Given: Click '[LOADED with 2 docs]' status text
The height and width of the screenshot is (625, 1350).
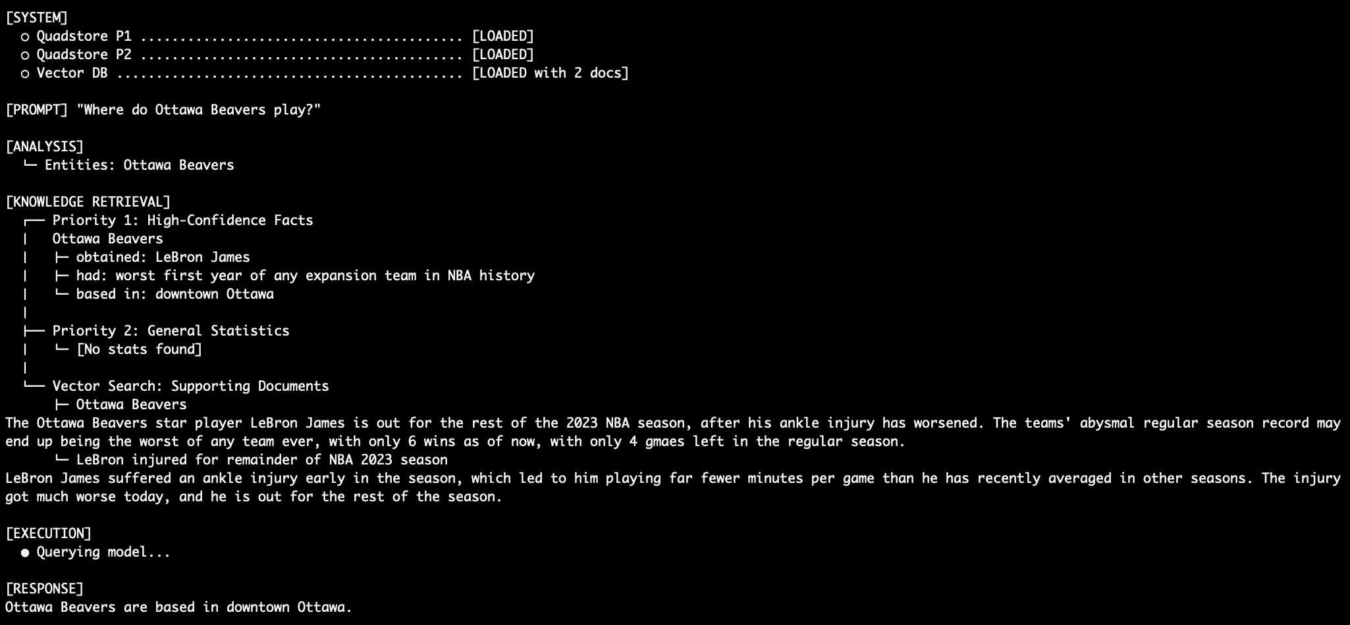Looking at the screenshot, I should [551, 73].
